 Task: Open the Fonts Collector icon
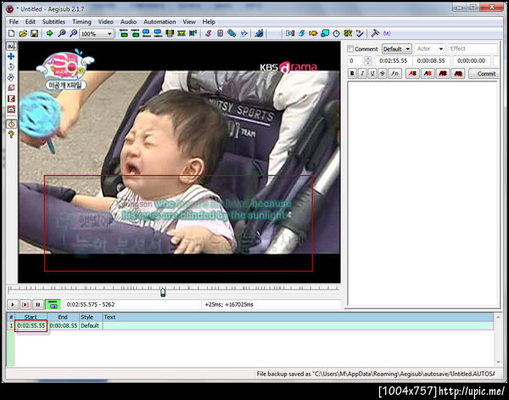coord(243,33)
